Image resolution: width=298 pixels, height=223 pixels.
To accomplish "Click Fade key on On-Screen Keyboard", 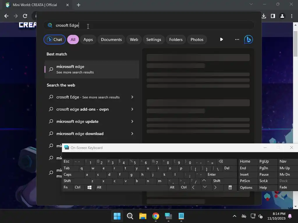I will [x=288, y=187].
